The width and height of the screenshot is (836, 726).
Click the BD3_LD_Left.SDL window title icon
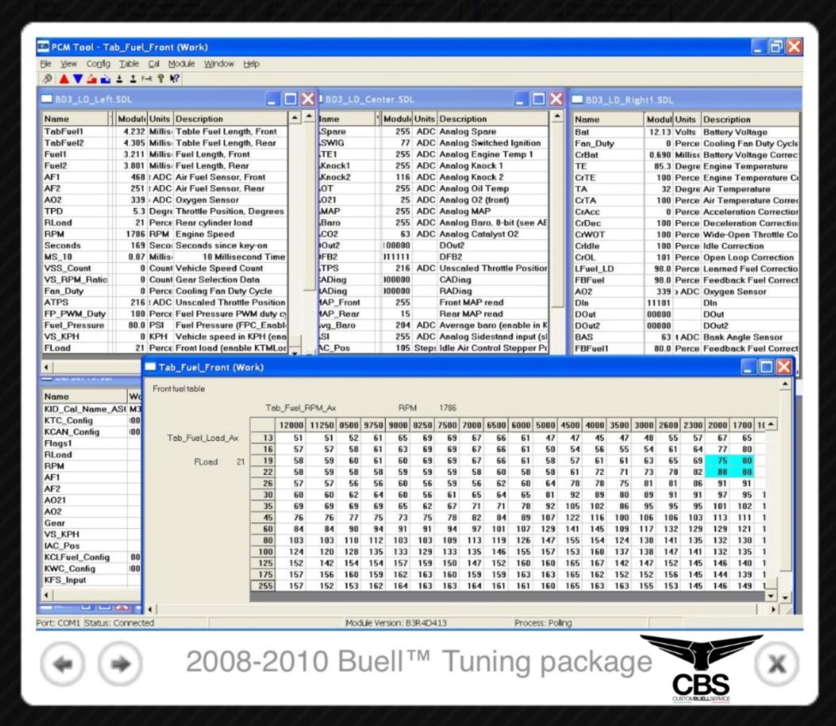47,98
